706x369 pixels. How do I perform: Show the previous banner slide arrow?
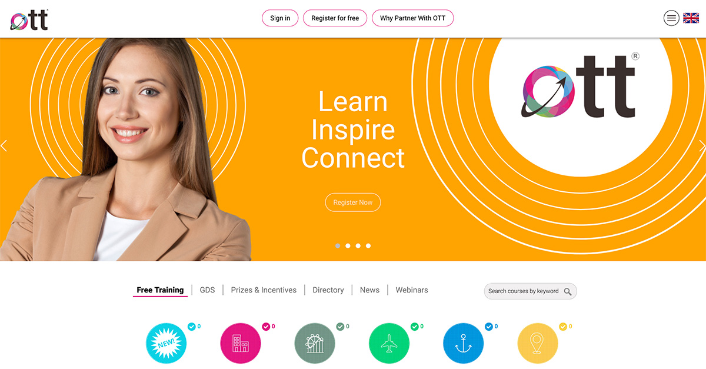pos(4,145)
